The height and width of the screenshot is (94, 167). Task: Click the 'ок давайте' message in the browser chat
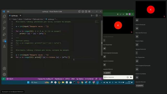coord(107,73)
